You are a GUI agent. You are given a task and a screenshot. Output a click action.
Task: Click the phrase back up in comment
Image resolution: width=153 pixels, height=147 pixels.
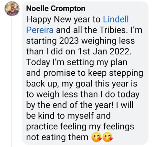[41, 84]
